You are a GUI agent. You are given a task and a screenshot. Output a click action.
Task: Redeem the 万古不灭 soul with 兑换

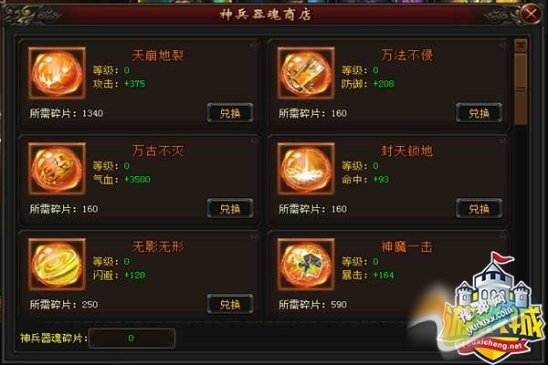tap(230, 209)
